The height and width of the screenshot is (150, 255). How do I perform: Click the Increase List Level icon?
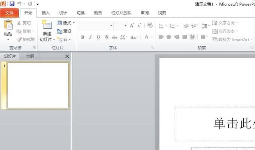[x=194, y=26]
